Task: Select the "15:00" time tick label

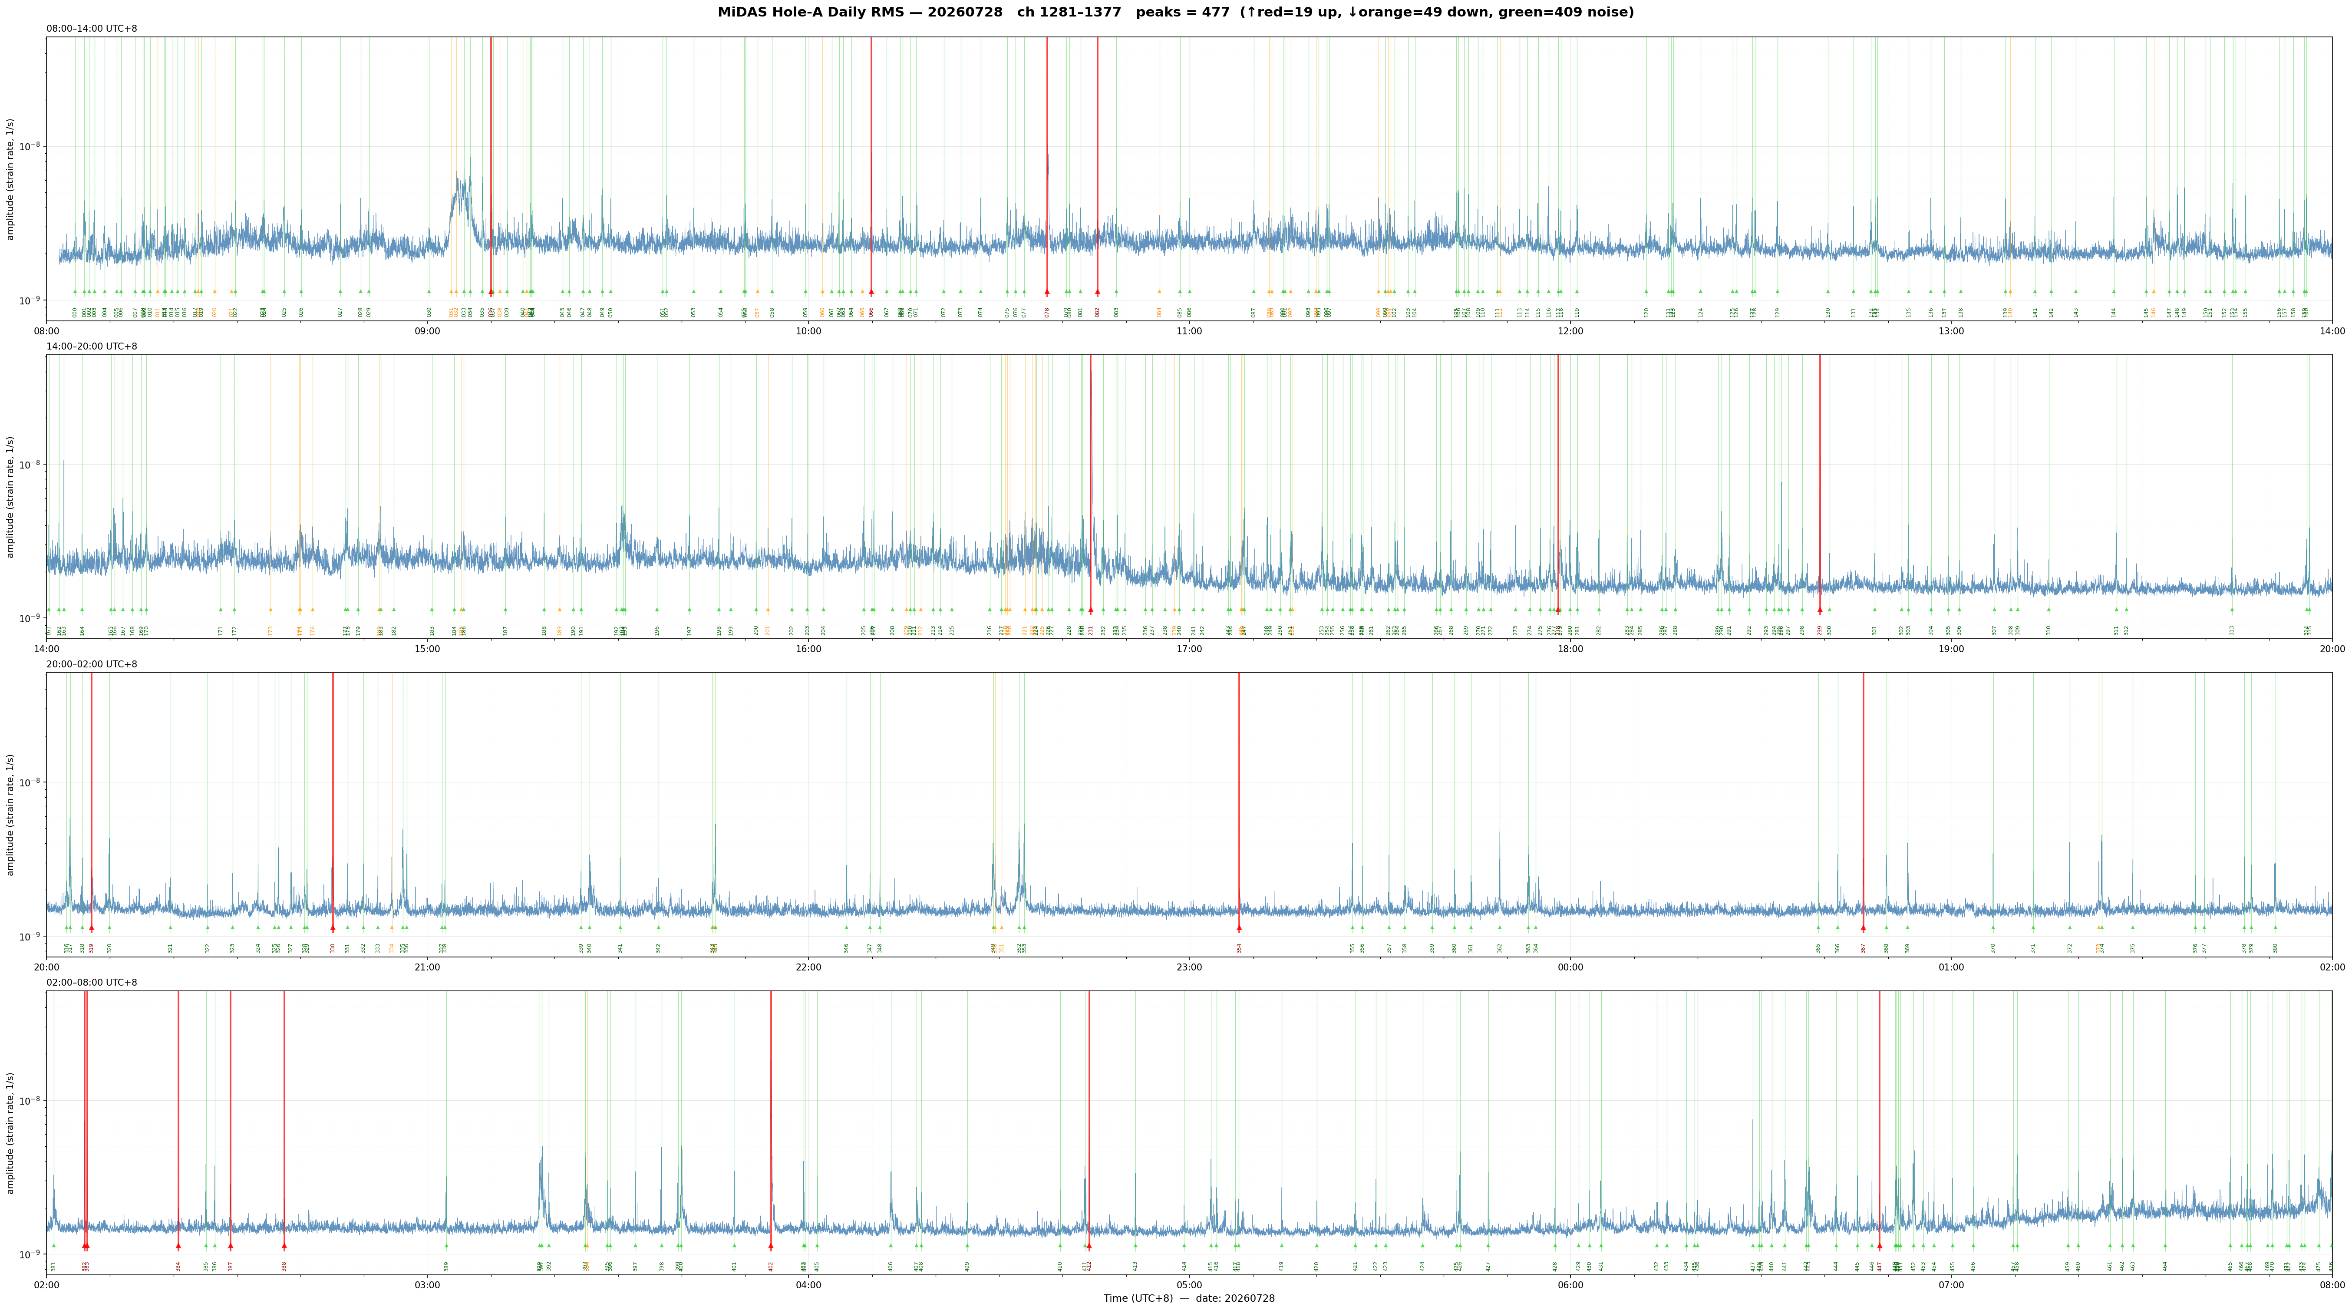Action: tap(427, 649)
